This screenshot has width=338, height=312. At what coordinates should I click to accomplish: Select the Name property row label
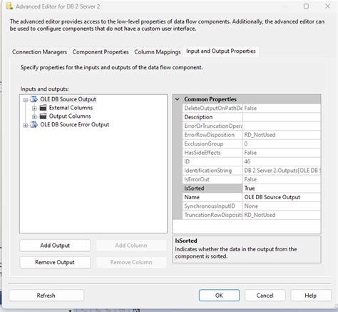coord(212,197)
